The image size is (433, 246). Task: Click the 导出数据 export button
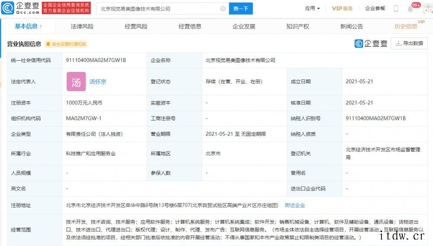[409, 43]
